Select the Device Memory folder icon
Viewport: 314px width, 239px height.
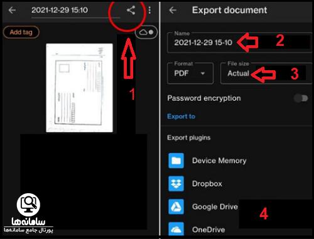coord(176,161)
